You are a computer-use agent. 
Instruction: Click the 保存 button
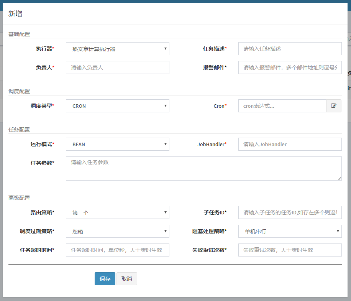click(105, 279)
